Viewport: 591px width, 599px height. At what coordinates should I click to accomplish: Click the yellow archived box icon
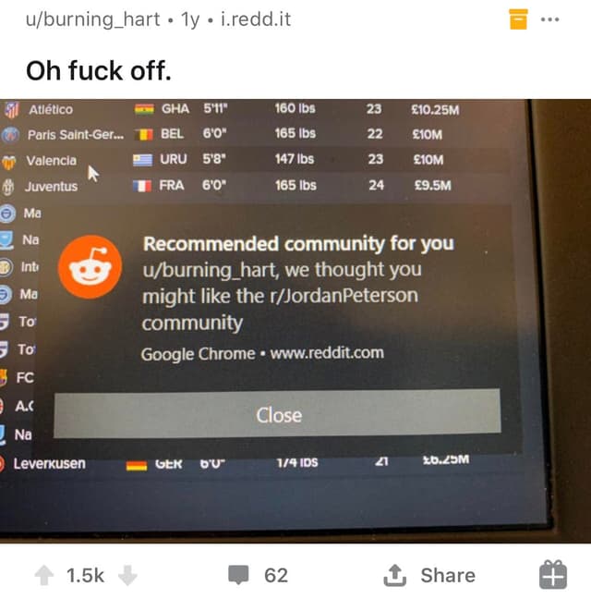point(518,19)
